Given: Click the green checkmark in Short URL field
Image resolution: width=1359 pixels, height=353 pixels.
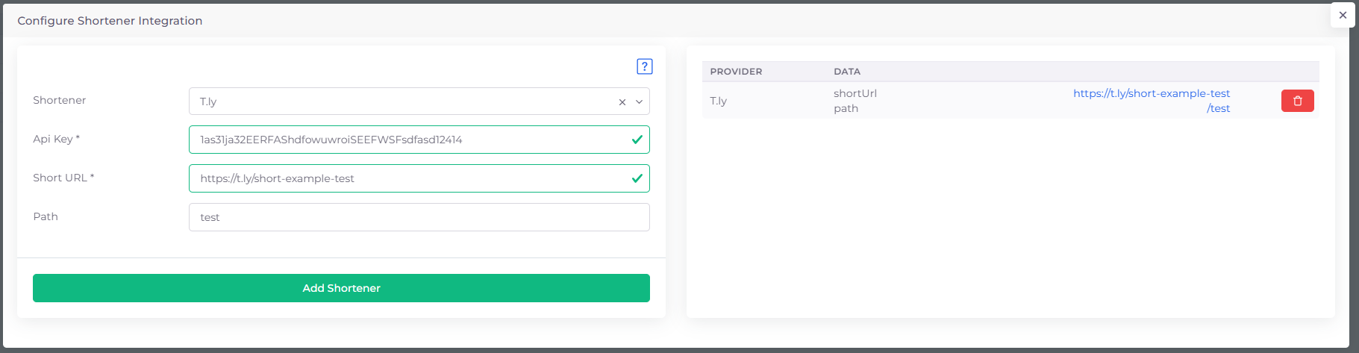Looking at the screenshot, I should [x=637, y=178].
